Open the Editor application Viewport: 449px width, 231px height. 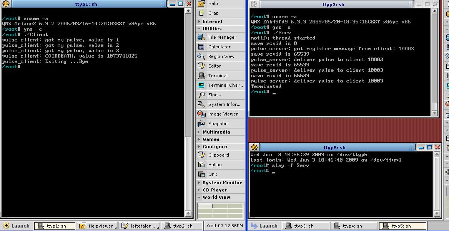point(215,66)
